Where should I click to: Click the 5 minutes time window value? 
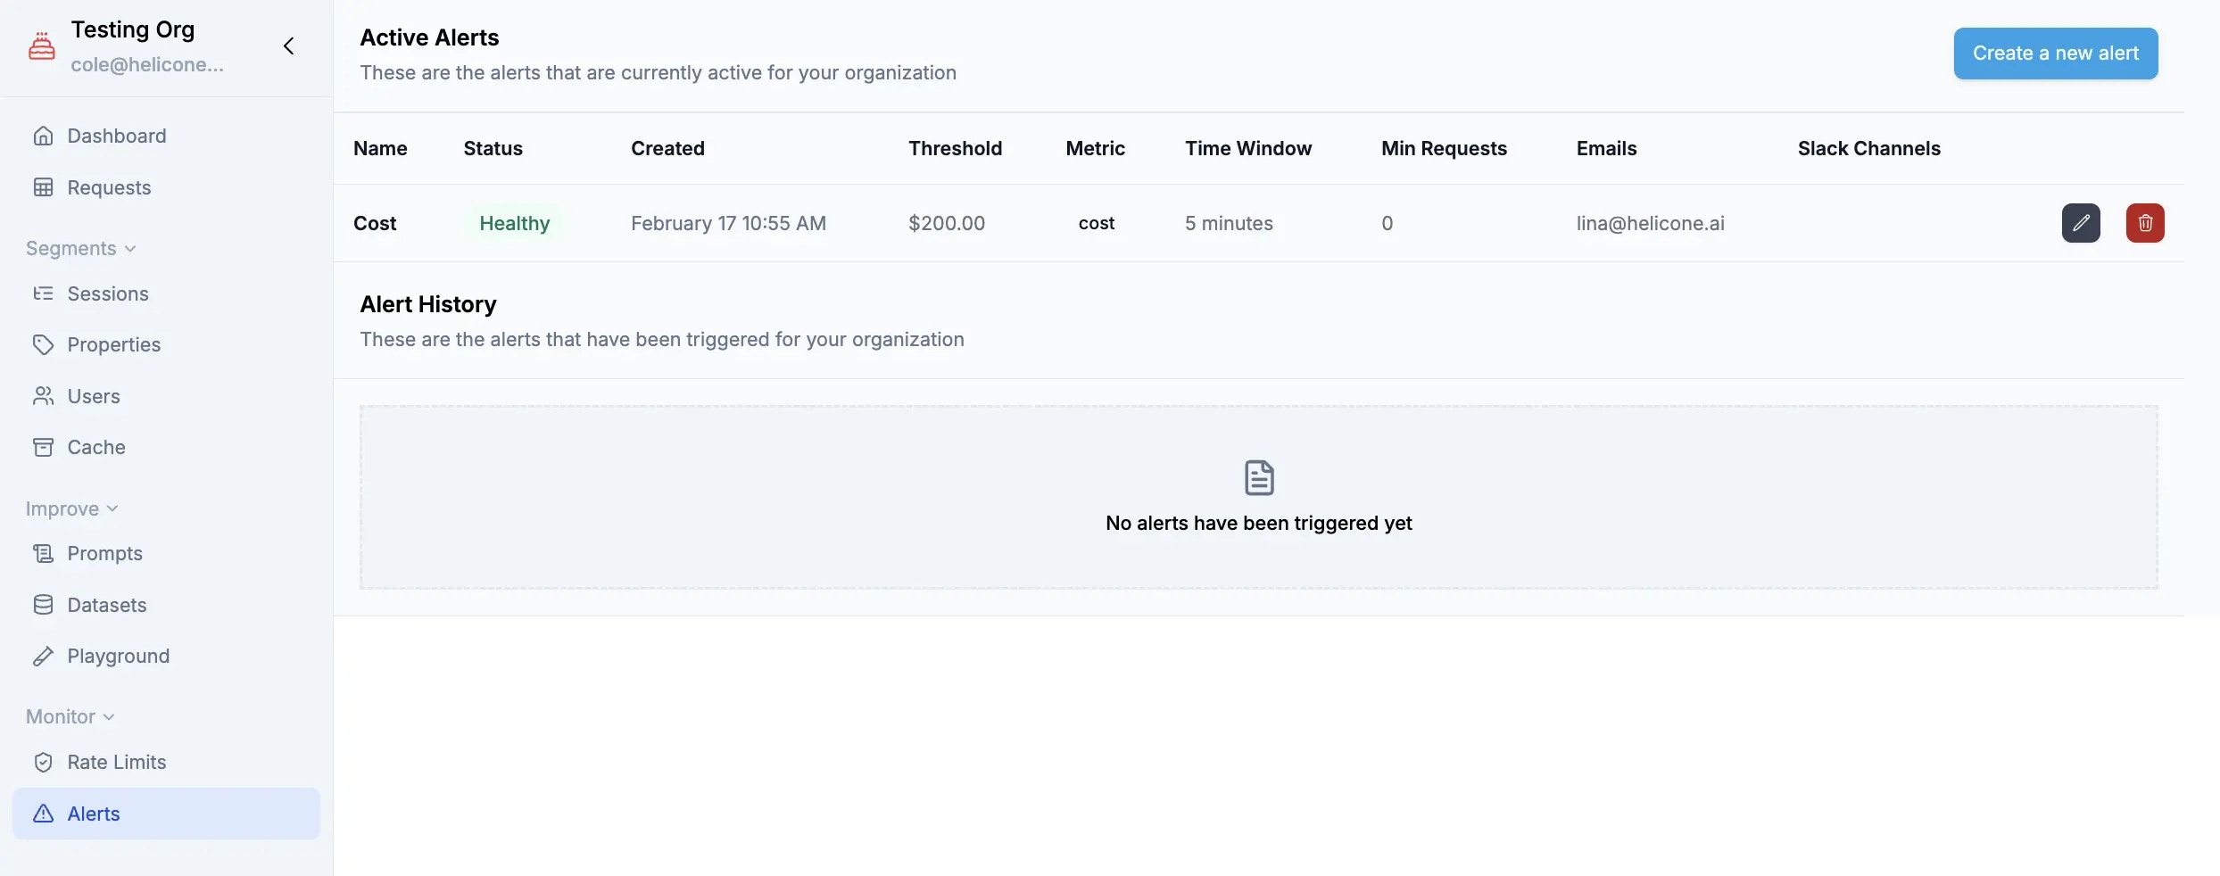click(1229, 223)
